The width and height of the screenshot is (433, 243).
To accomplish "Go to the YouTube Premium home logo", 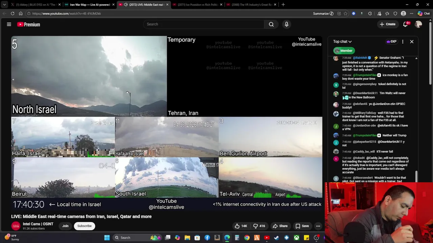I will [28, 24].
